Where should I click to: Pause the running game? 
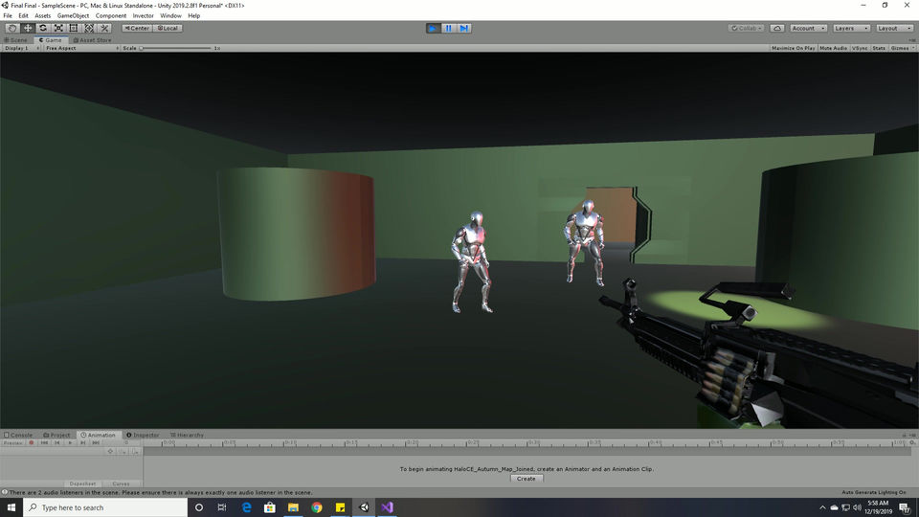tap(448, 28)
